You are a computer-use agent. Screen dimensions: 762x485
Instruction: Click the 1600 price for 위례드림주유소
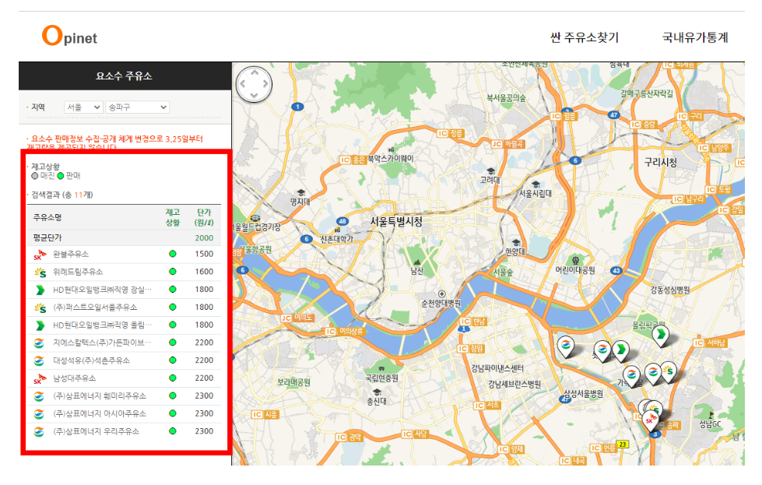point(204,272)
